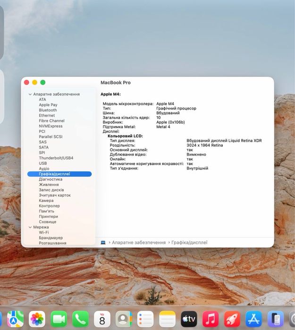295x330 pixels.
Task: Select Живлення in the sidebar
Action: [x=49, y=185]
